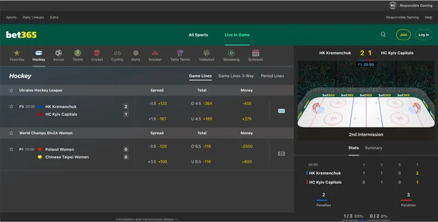Open Responsible Gaming link beside Help
Image resolution: width=438 pixels, height=222 pixels.
pyautogui.click(x=402, y=17)
